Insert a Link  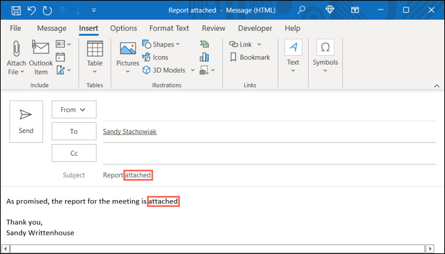tap(240, 44)
